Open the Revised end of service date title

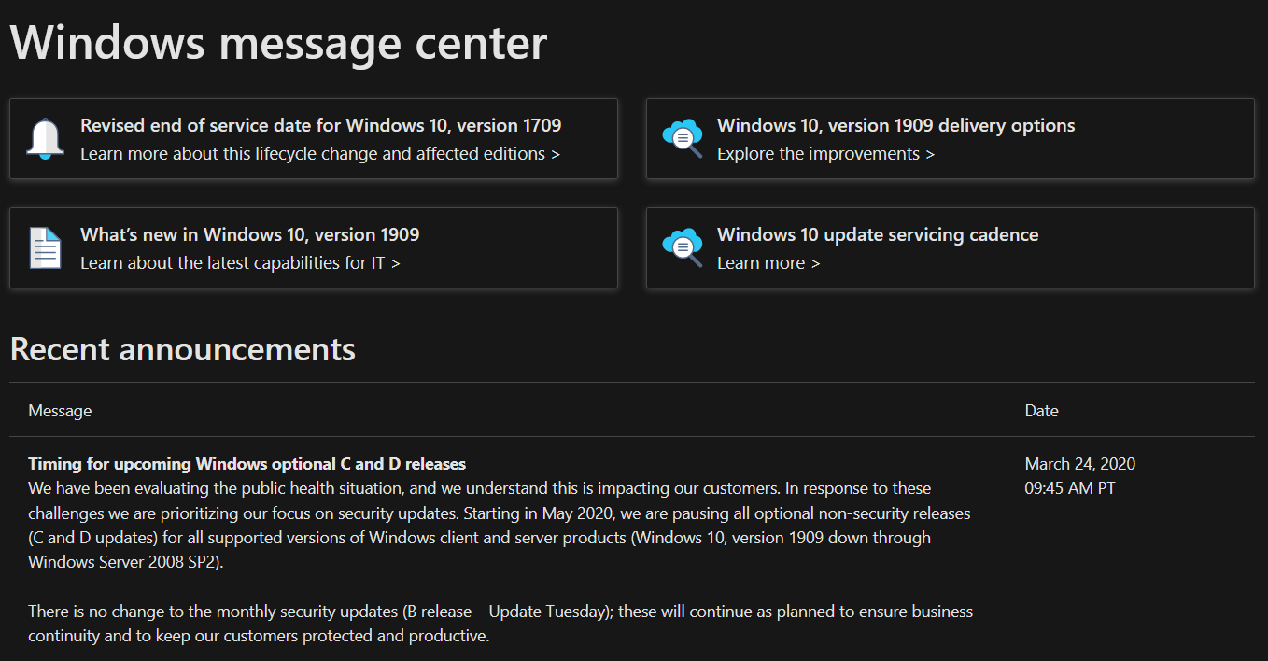(x=320, y=125)
